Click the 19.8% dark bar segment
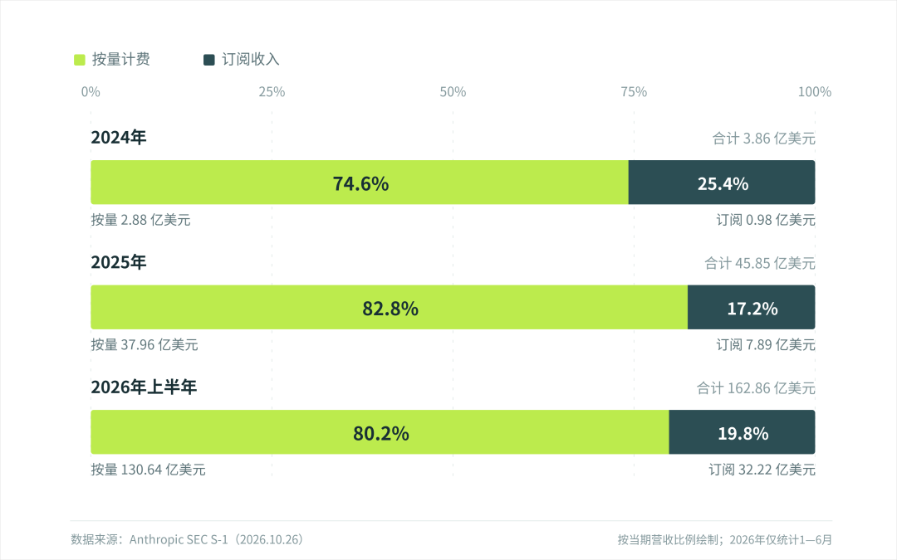The width and height of the screenshot is (897, 560). pyautogui.click(x=742, y=432)
